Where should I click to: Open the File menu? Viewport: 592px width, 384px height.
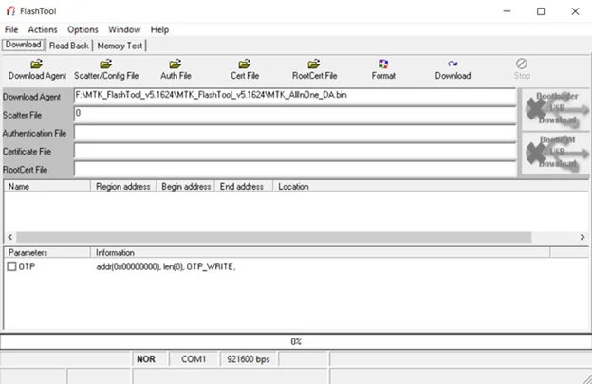click(11, 29)
